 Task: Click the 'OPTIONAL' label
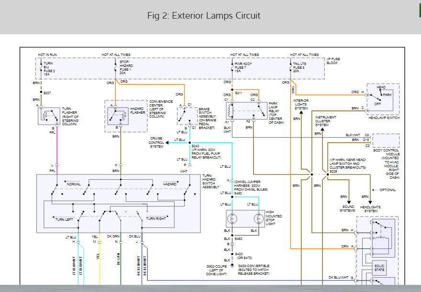388,190
